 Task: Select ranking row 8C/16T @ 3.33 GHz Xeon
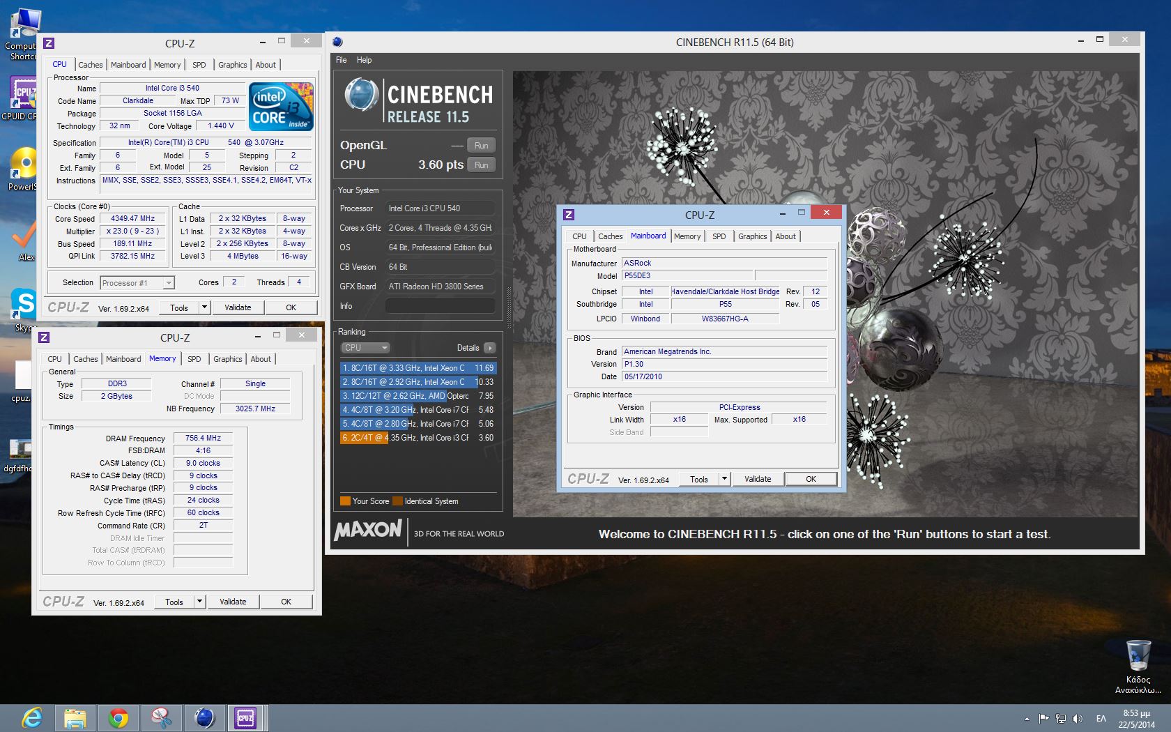[x=418, y=368]
